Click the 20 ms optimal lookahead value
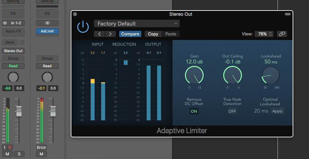Image resolution: width=309 pixels, height=159 pixels. point(261,111)
